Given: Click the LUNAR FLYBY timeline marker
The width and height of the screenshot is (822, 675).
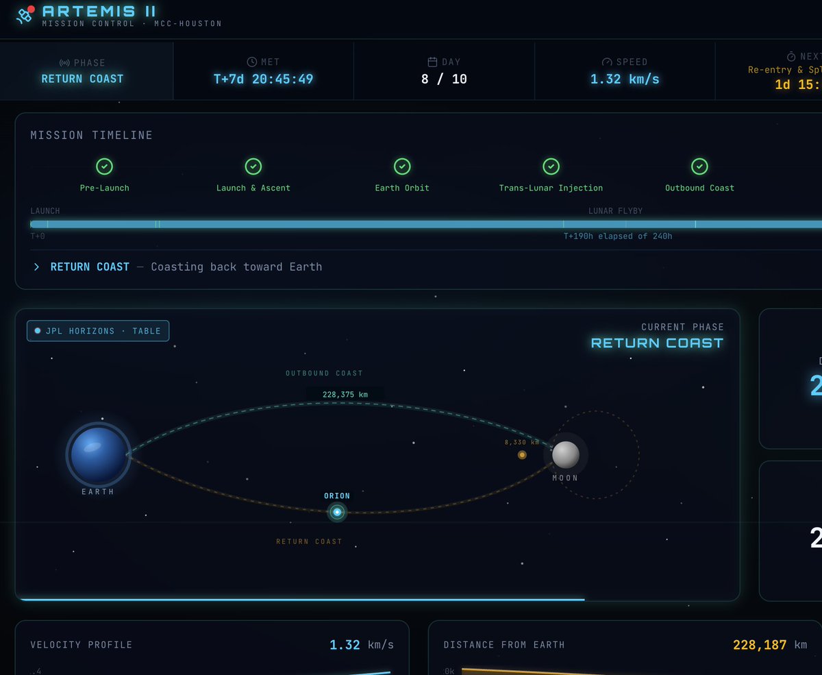Looking at the screenshot, I should tap(615, 211).
